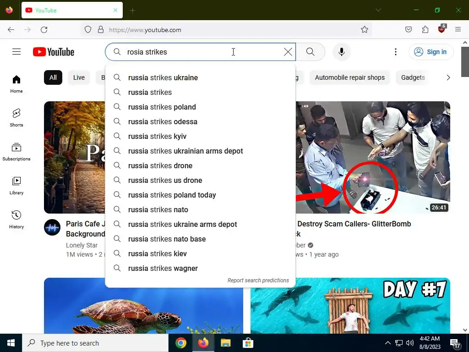Open Library in the sidebar

[x=16, y=186]
